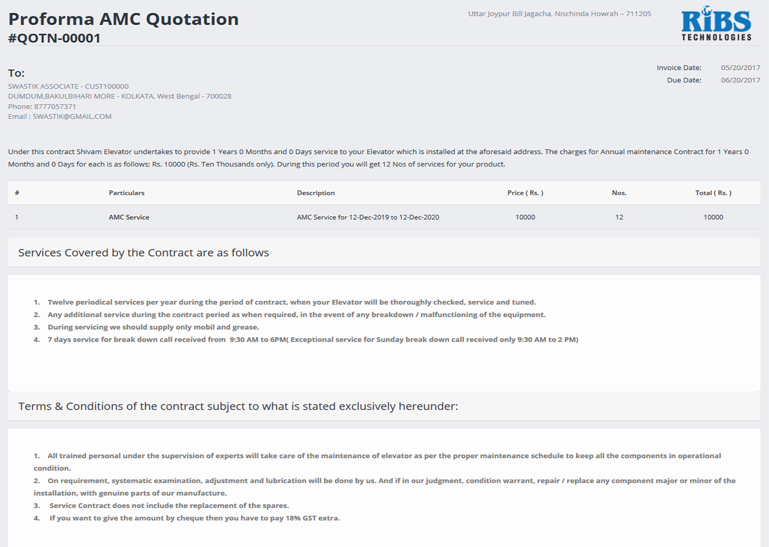Select the AMC Service row entry
The width and height of the screenshot is (769, 547).
[129, 217]
